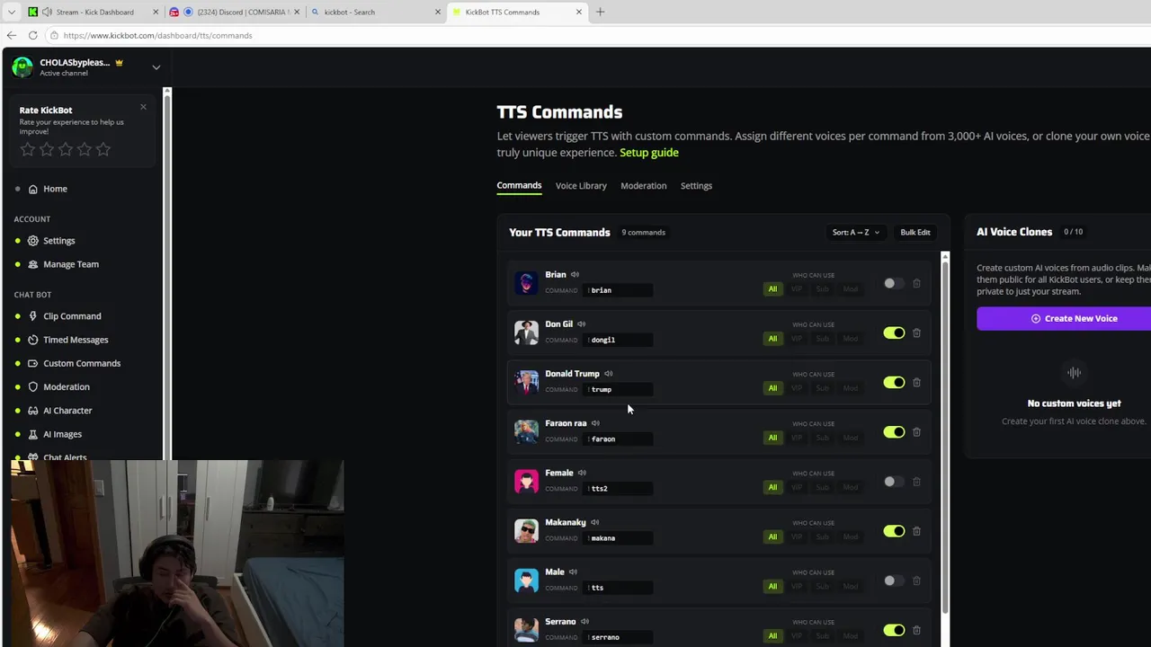Expand the CHOLASbypleas channel selector
This screenshot has height=647, width=1151.
pos(156,67)
